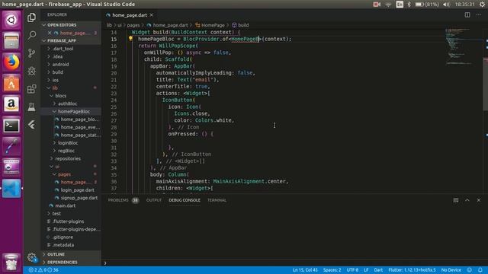Open the Test flask view
The height and width of the screenshot is (274, 488).
31,107
